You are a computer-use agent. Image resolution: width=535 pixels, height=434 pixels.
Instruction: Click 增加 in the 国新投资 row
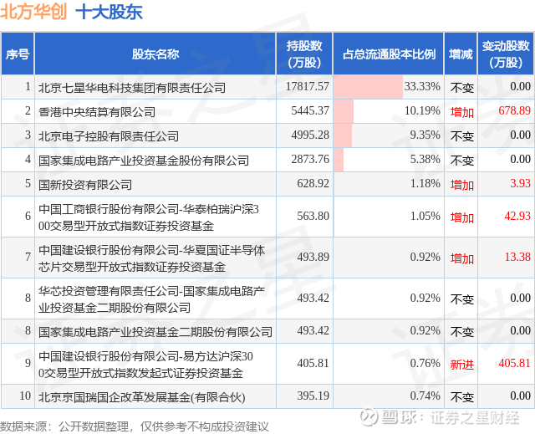(x=462, y=185)
